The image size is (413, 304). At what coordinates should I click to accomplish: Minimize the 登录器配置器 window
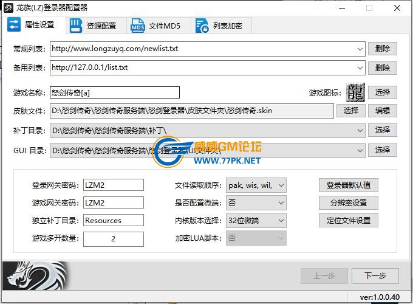pyautogui.click(x=342, y=8)
